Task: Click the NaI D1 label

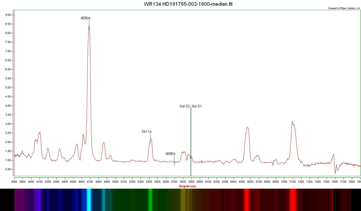Action: (x=197, y=106)
